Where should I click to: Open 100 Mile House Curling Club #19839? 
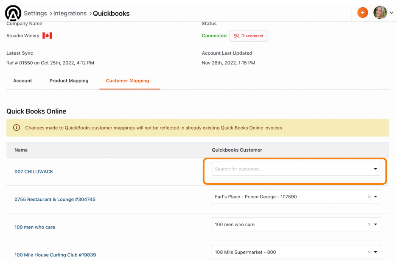(x=55, y=255)
